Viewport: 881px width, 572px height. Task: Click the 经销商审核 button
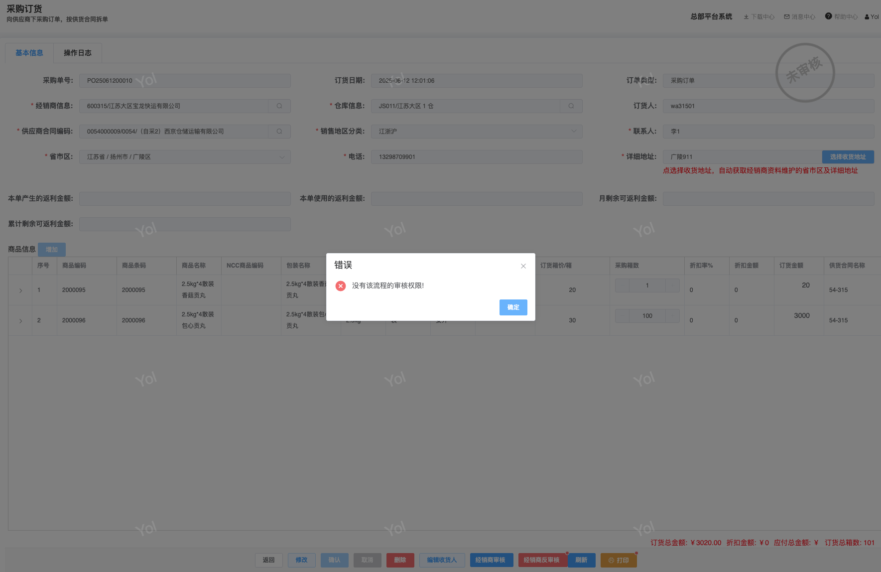click(x=491, y=560)
